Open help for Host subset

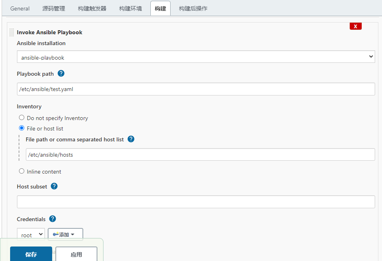(54, 186)
